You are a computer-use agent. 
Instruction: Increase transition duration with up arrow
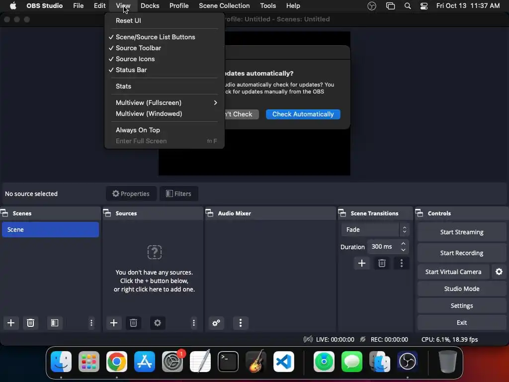(x=403, y=244)
